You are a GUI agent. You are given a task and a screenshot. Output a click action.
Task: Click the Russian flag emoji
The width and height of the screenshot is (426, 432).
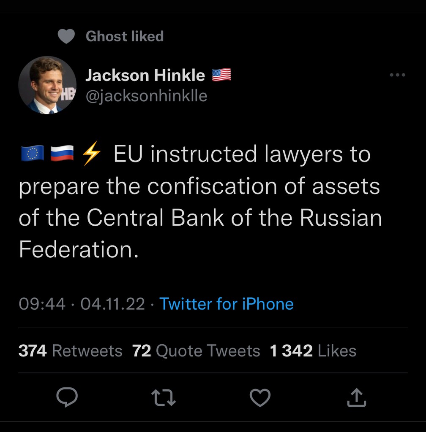click(x=62, y=154)
